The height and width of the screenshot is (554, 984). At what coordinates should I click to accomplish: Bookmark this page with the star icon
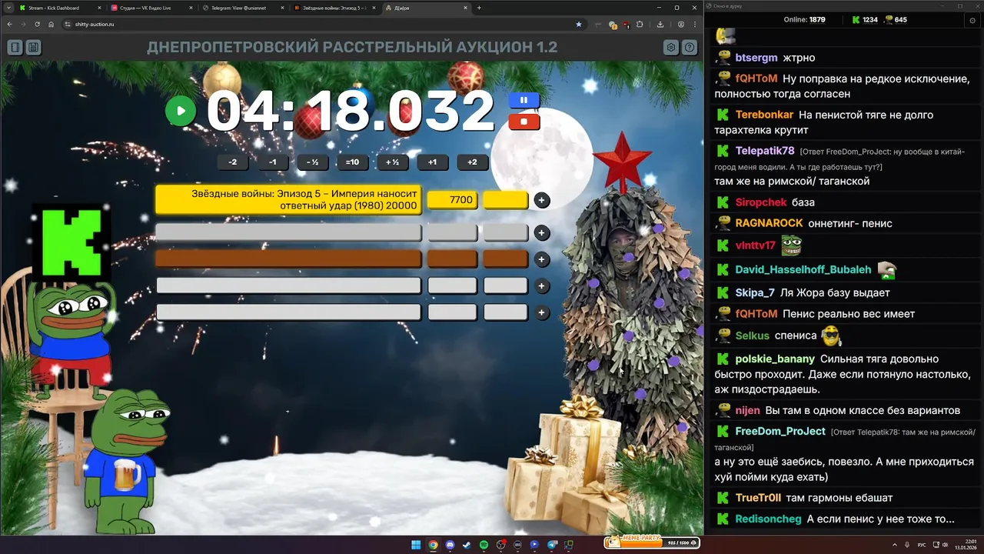579,24
